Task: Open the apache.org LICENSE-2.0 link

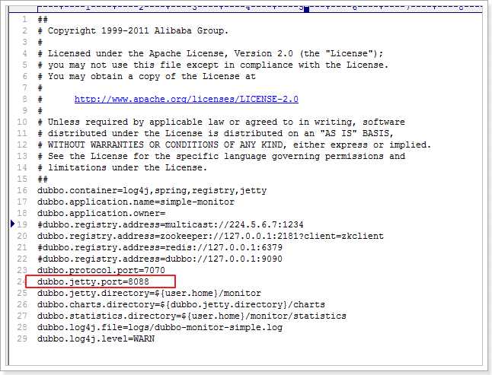Action: point(187,100)
